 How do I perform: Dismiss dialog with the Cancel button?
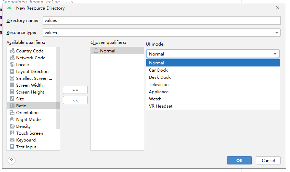coord(268,160)
